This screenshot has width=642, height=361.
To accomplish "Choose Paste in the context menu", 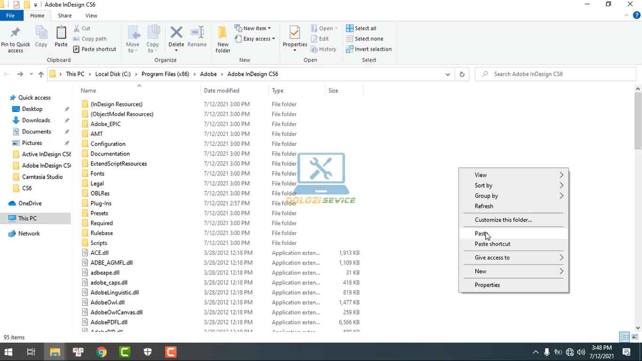I will tap(481, 234).
